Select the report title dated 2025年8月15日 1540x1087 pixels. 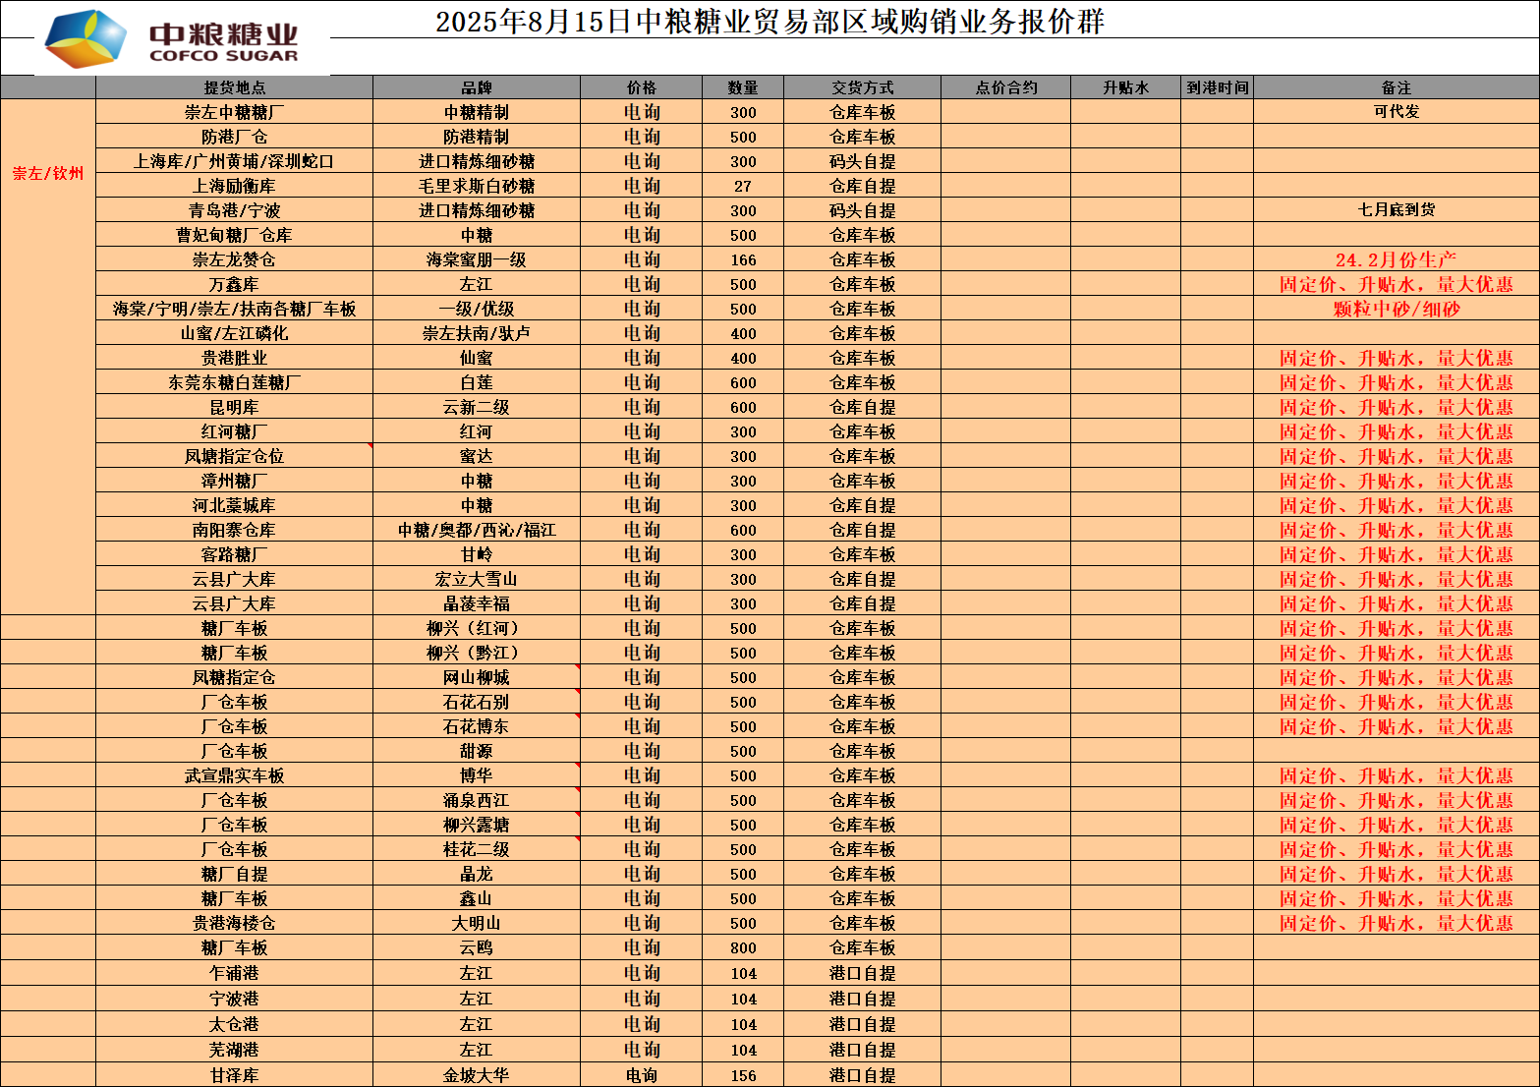click(770, 22)
